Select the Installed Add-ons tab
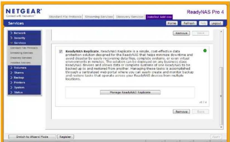 159,17
